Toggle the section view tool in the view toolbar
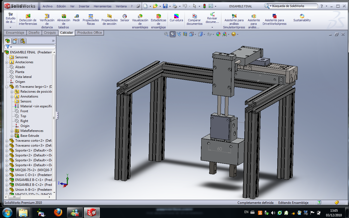Viewport: 349px width, 218px height. click(185, 34)
